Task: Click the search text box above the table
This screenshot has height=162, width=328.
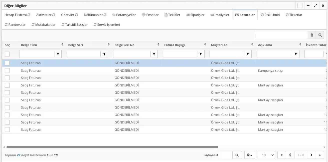Action: (x=282, y=35)
